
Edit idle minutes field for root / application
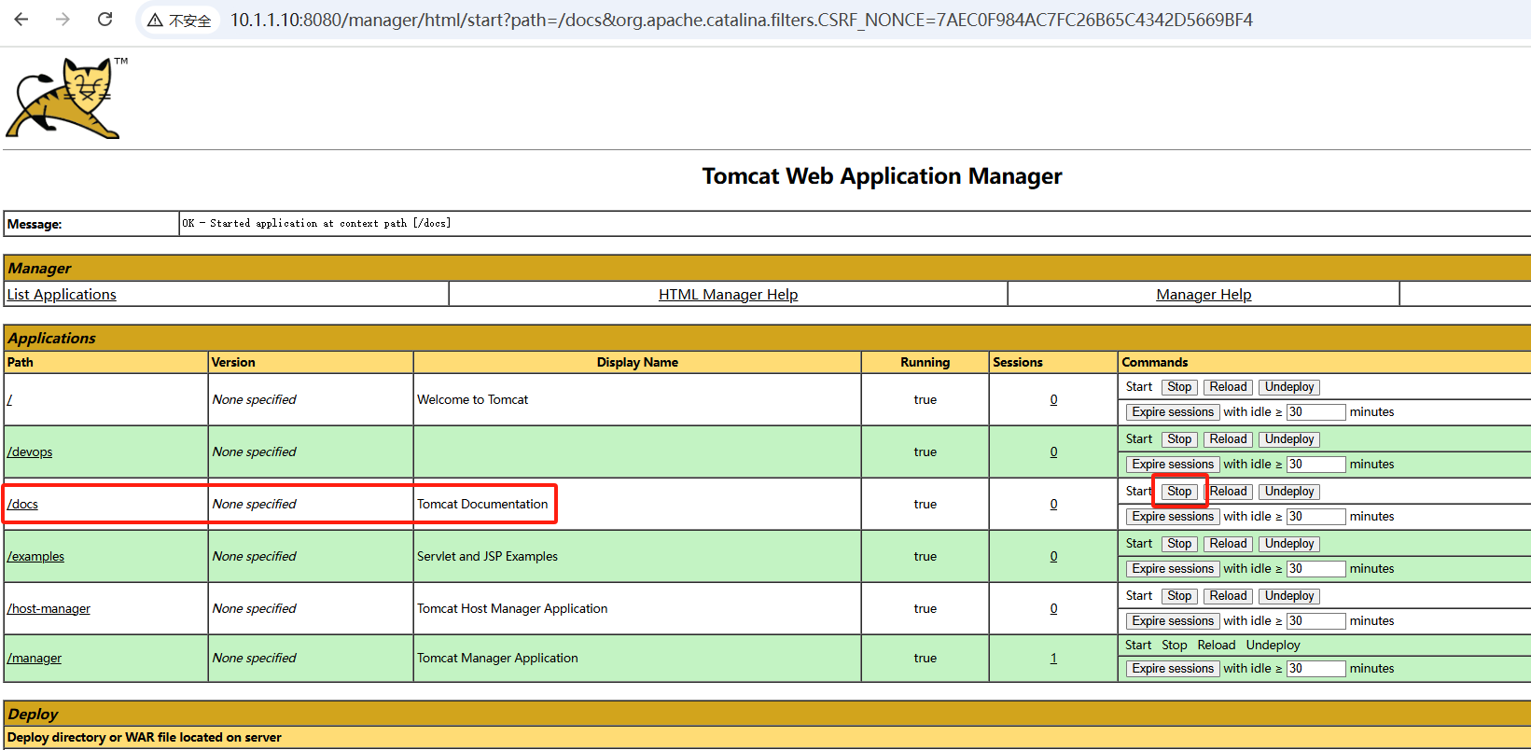(x=1315, y=412)
